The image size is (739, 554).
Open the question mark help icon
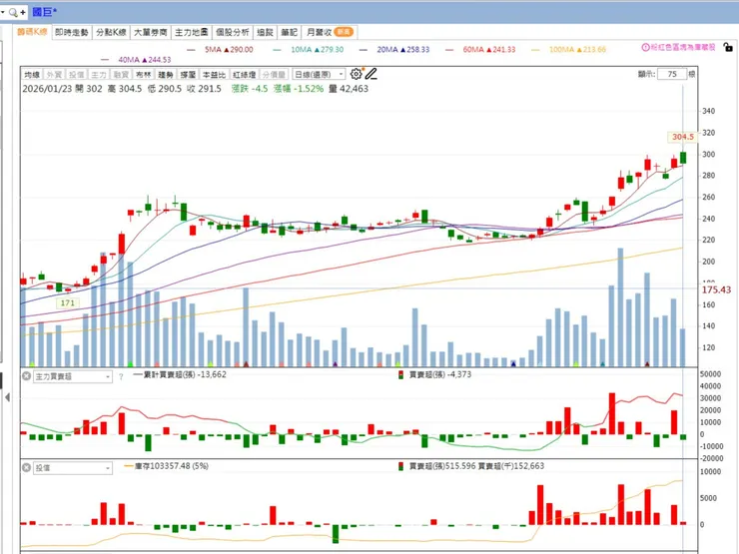pos(121,377)
